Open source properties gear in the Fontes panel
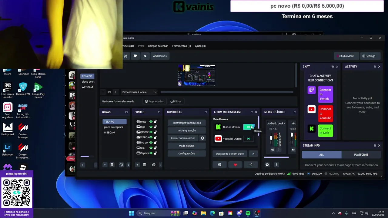The height and width of the screenshot is (218, 388). (x=154, y=165)
